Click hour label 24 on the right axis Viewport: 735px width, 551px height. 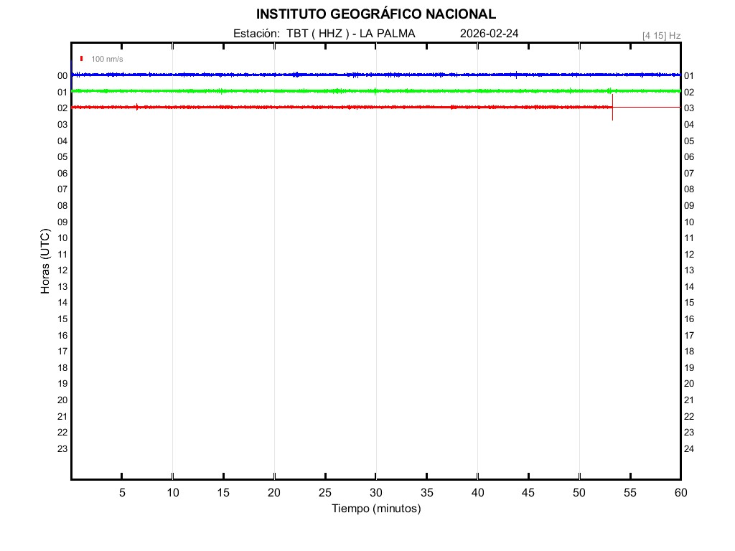point(689,449)
